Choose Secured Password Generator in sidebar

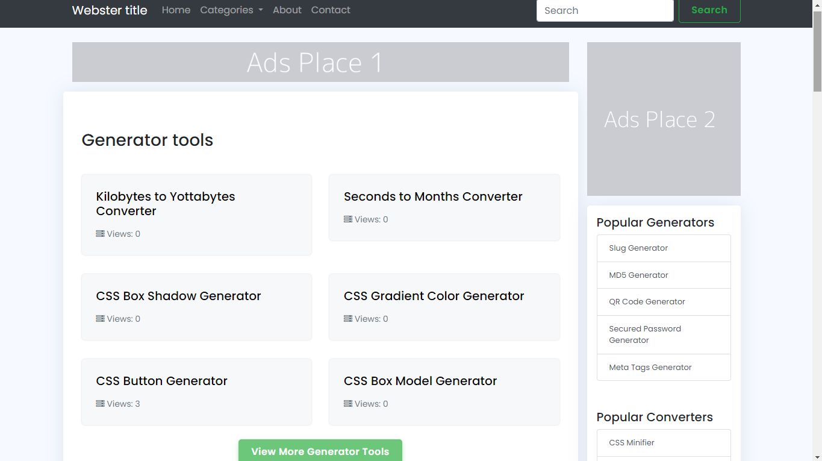[644, 334]
